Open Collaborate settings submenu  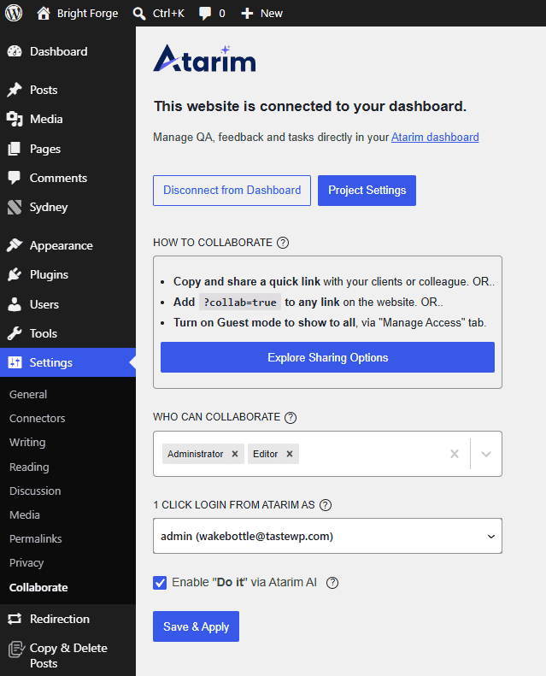pyautogui.click(x=38, y=588)
